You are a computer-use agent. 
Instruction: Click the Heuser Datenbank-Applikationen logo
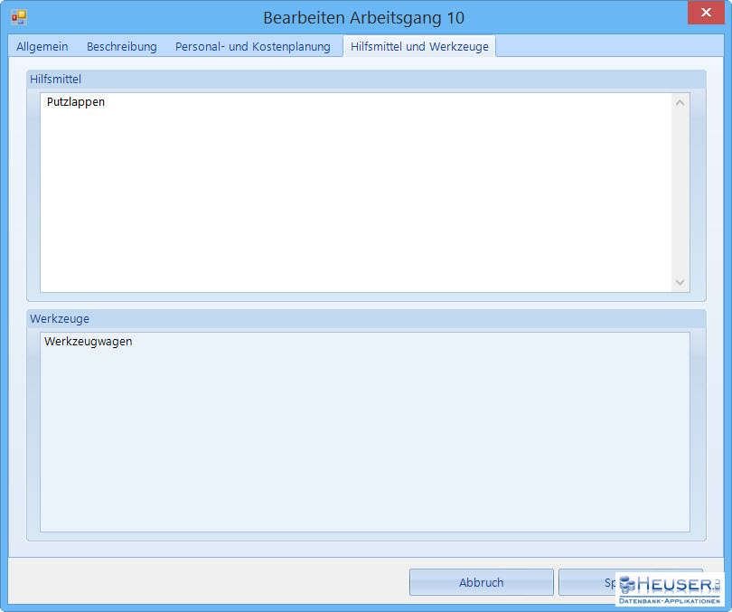tap(670, 588)
